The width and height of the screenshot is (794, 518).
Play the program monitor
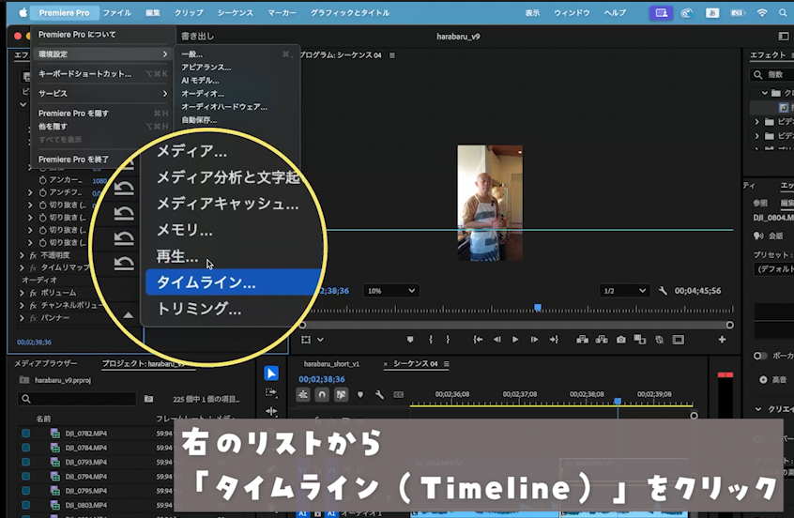(x=515, y=340)
